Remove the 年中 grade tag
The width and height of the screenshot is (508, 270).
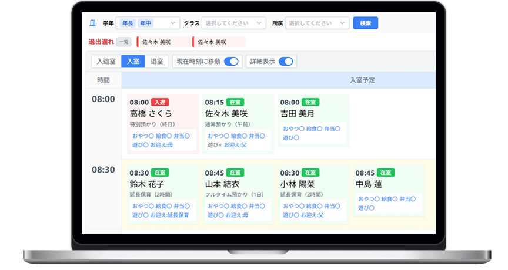(145, 23)
